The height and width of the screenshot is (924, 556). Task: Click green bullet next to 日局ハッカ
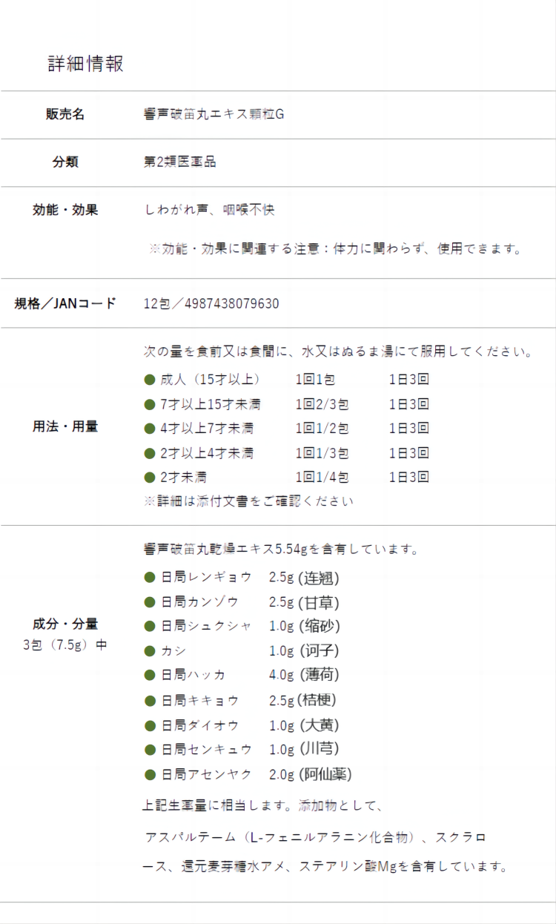149,675
